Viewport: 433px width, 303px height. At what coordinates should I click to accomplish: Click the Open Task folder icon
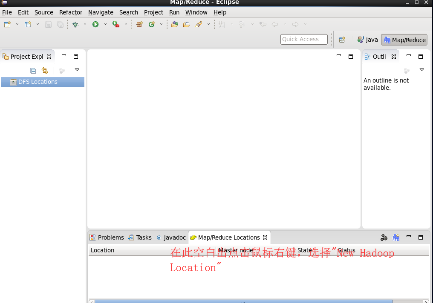[186, 25]
